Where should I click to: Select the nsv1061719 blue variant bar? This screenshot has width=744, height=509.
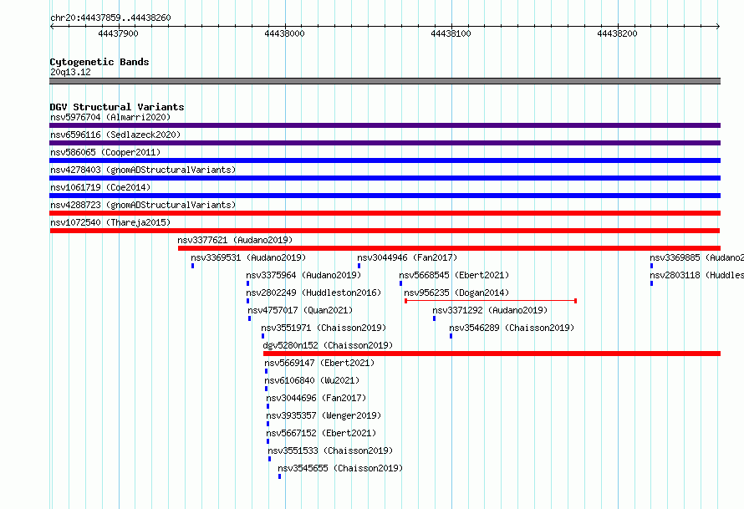[385, 196]
